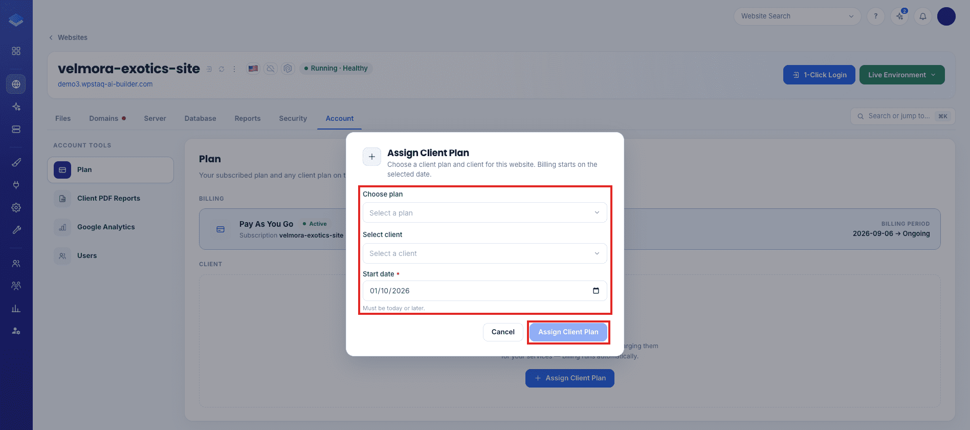Click the Start date input field
The width and height of the screenshot is (970, 430).
click(485, 291)
